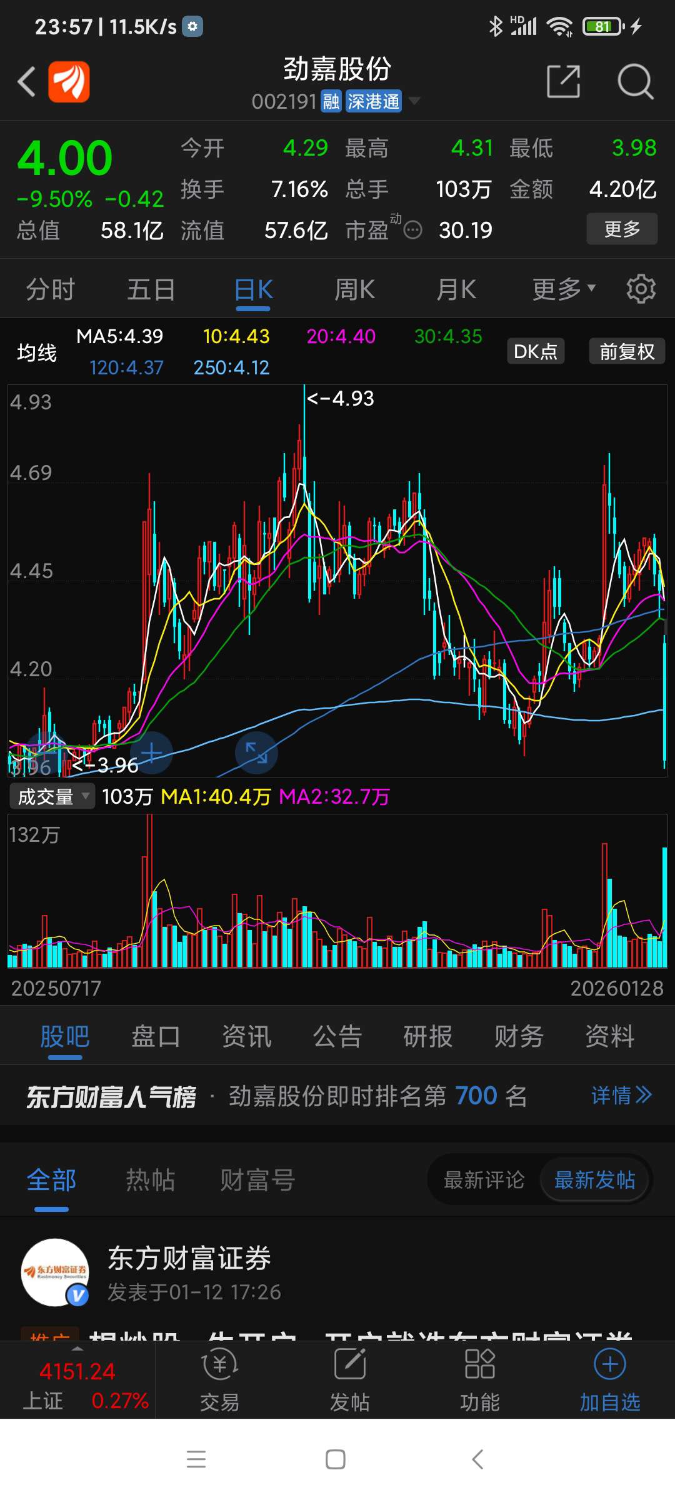The width and height of the screenshot is (675, 1500).
Task: Tap the MA5:4.39 value
Action: [119, 336]
